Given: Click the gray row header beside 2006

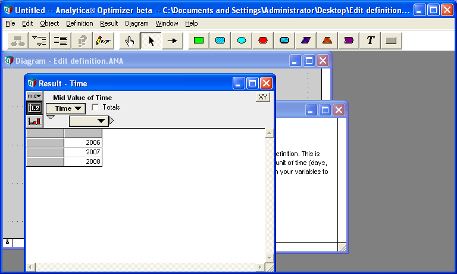Looking at the screenshot, I should point(45,142).
